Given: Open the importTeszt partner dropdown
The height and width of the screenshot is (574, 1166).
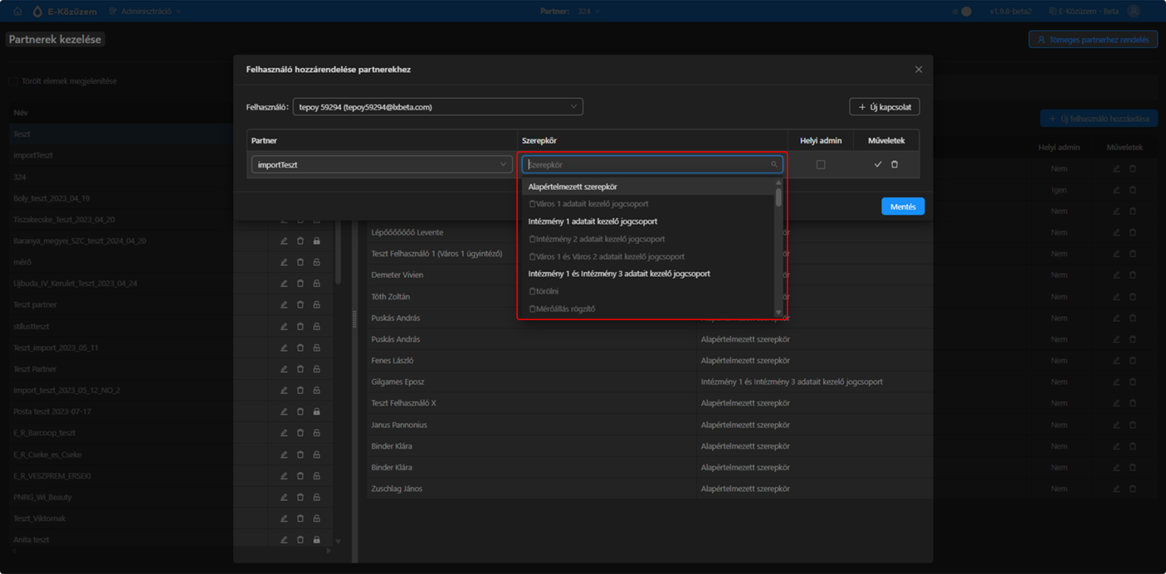Looking at the screenshot, I should pyautogui.click(x=382, y=164).
